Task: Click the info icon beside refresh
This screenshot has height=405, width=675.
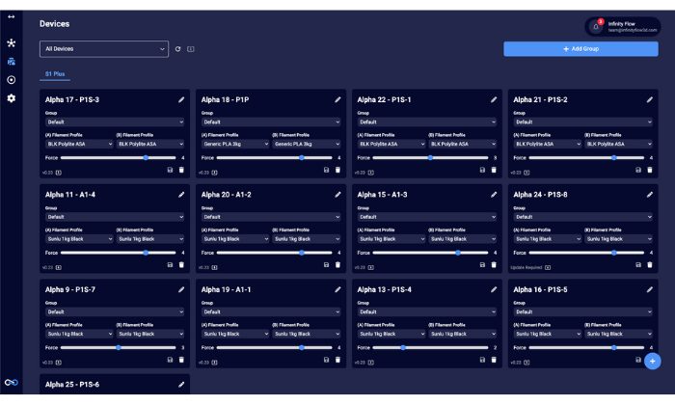Action: coord(191,49)
